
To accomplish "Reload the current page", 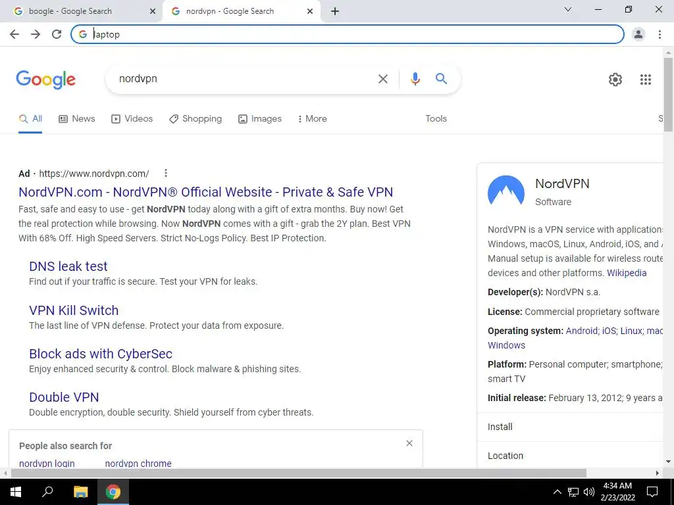I will tap(57, 34).
